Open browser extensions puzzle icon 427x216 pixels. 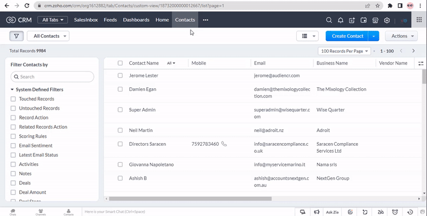pos(390,6)
